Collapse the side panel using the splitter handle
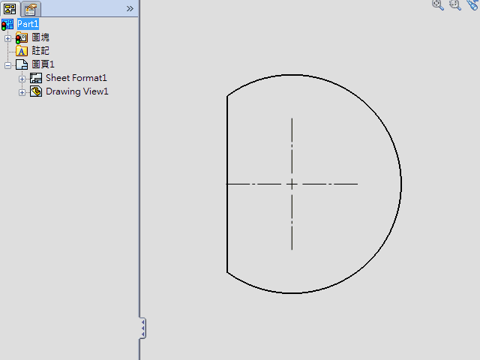Image resolution: width=480 pixels, height=360 pixels. pos(142,328)
